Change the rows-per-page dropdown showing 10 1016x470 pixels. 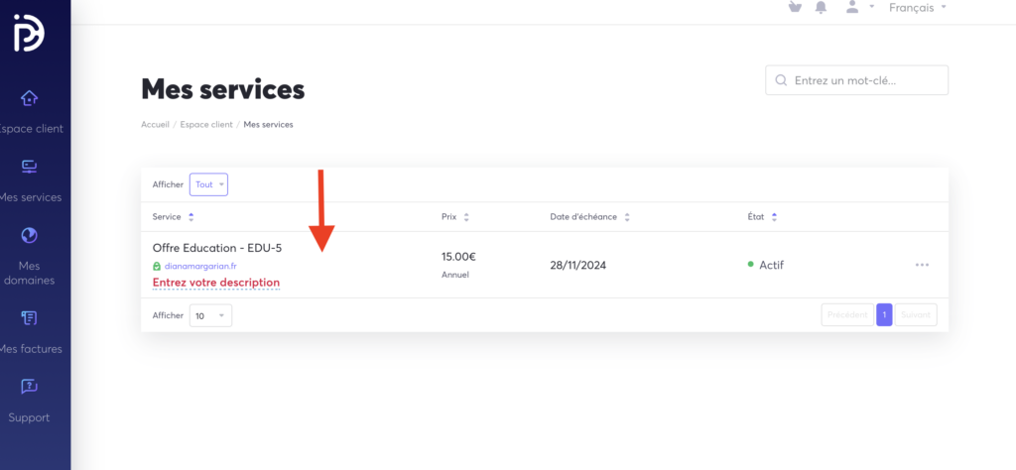click(x=210, y=315)
